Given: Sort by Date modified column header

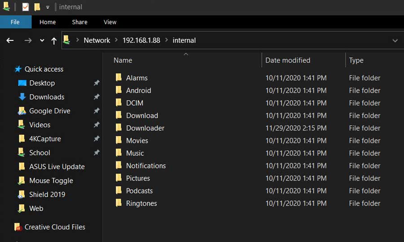Looking at the screenshot, I should (x=288, y=60).
